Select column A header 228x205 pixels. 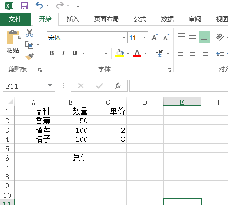[x=33, y=102]
